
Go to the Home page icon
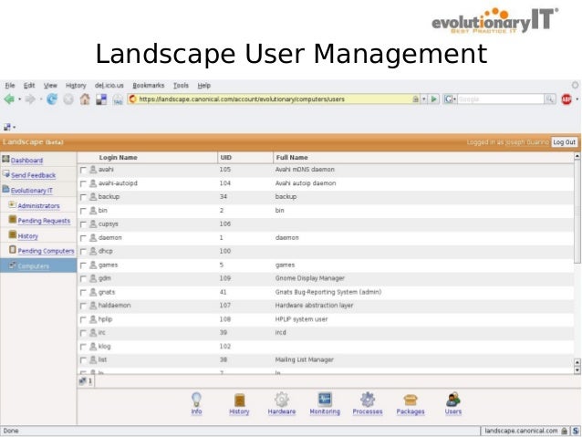pyautogui.click(x=85, y=99)
